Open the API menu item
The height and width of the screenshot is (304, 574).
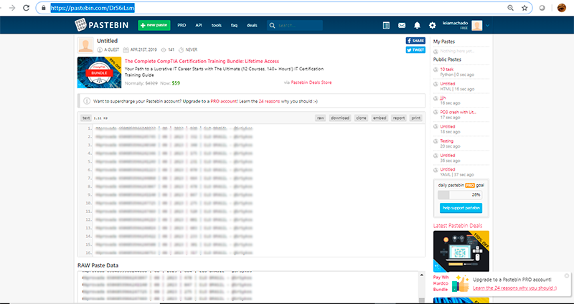coord(199,25)
